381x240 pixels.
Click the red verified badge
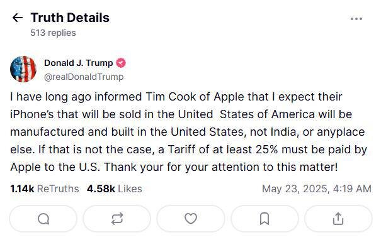pyautogui.click(x=121, y=63)
